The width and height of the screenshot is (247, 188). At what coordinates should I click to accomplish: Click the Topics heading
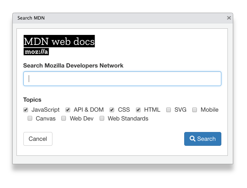coord(32,100)
